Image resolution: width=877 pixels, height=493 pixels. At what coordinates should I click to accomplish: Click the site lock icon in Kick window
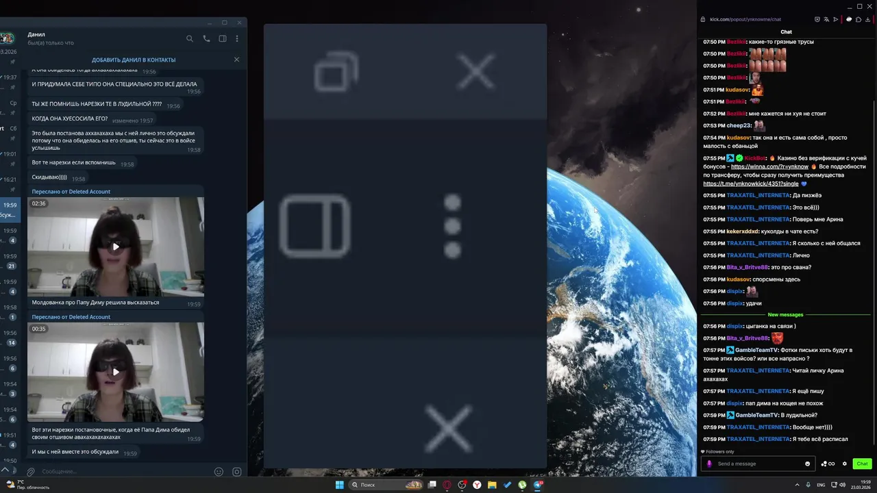tap(703, 19)
